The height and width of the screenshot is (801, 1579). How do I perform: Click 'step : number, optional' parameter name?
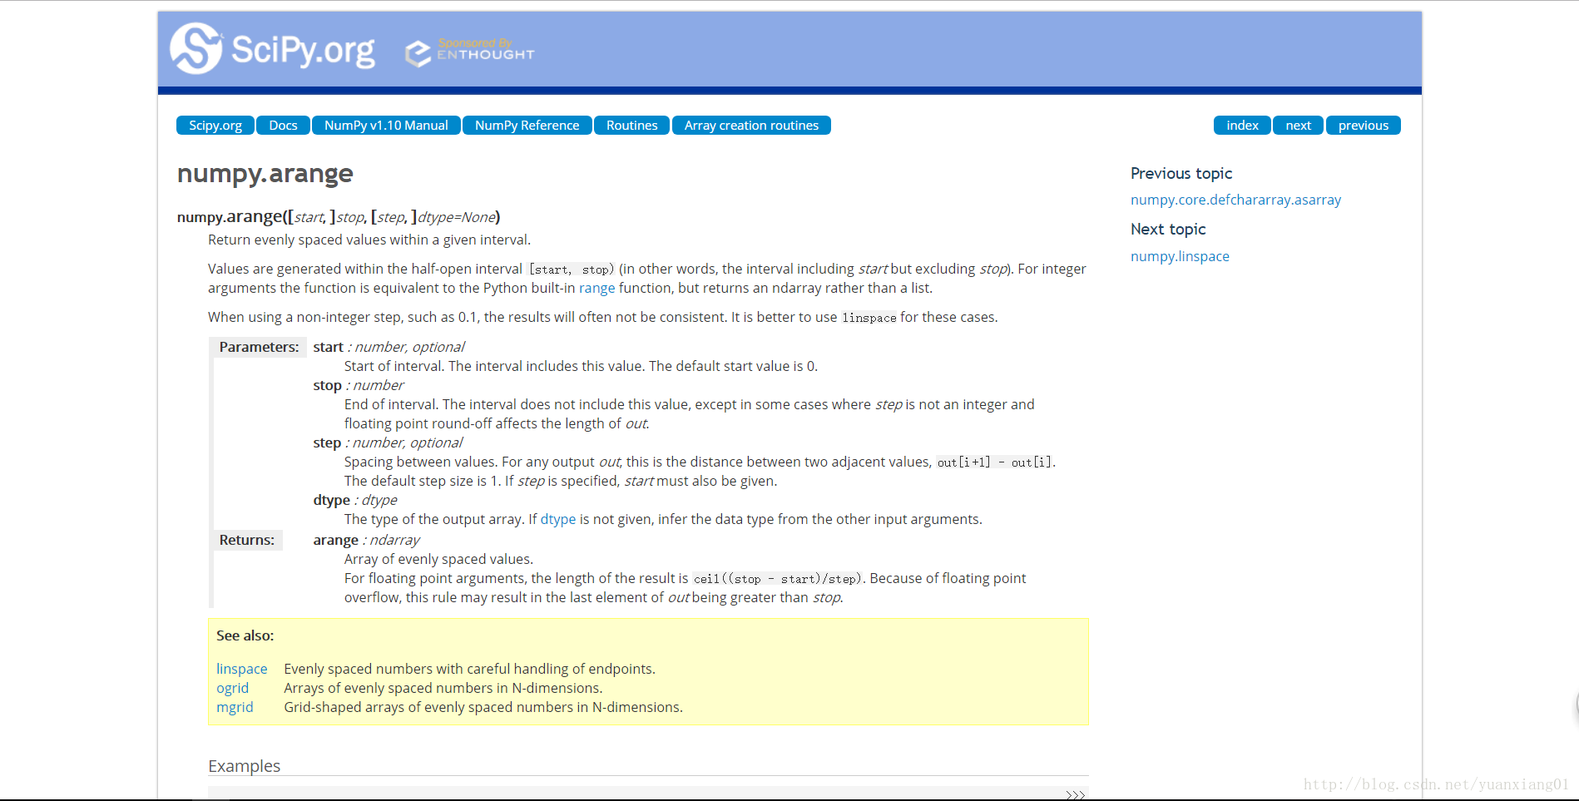388,443
